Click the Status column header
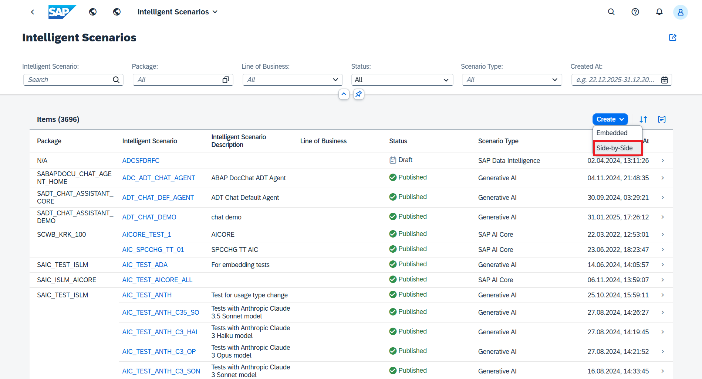 pyautogui.click(x=398, y=141)
